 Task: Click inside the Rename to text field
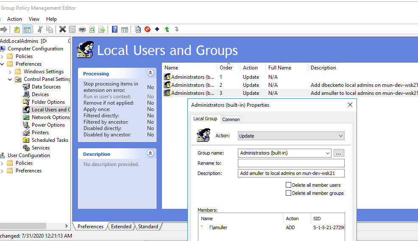click(x=291, y=163)
